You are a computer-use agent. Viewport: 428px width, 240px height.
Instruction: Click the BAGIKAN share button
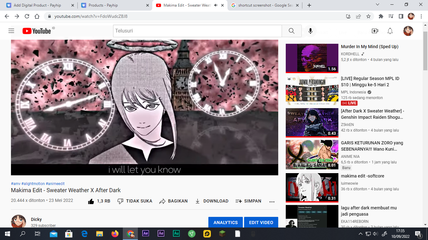pyautogui.click(x=173, y=201)
